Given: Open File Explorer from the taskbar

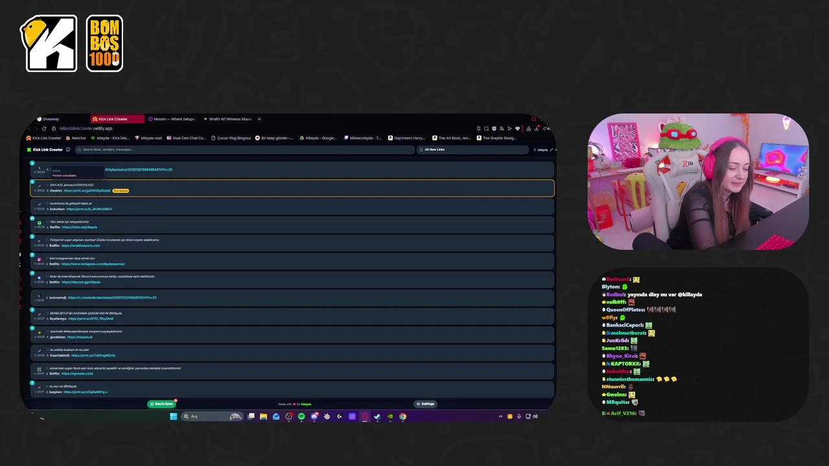Looking at the screenshot, I should [263, 416].
